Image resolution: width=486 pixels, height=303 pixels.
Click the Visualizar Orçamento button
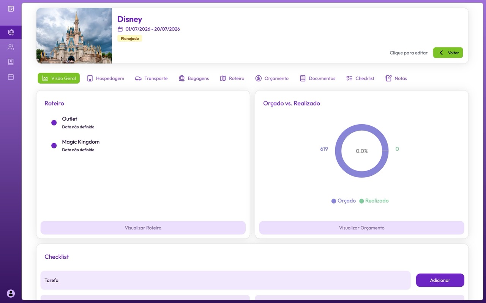click(x=361, y=228)
